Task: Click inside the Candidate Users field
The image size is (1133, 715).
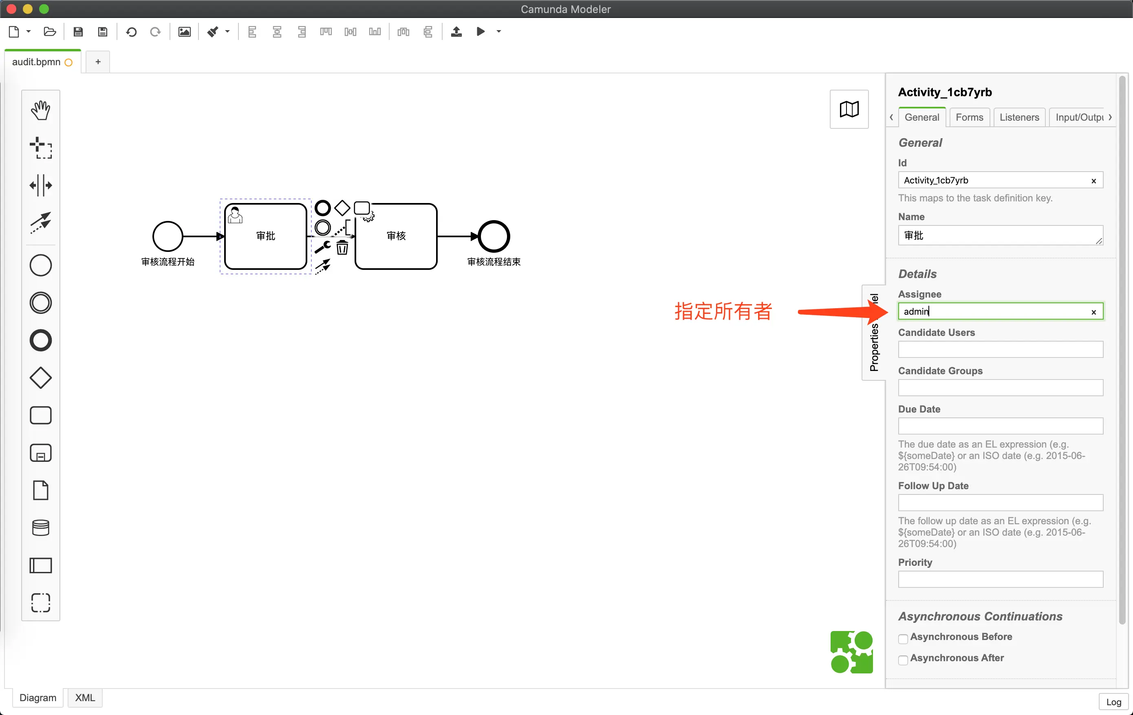Action: 1000,349
